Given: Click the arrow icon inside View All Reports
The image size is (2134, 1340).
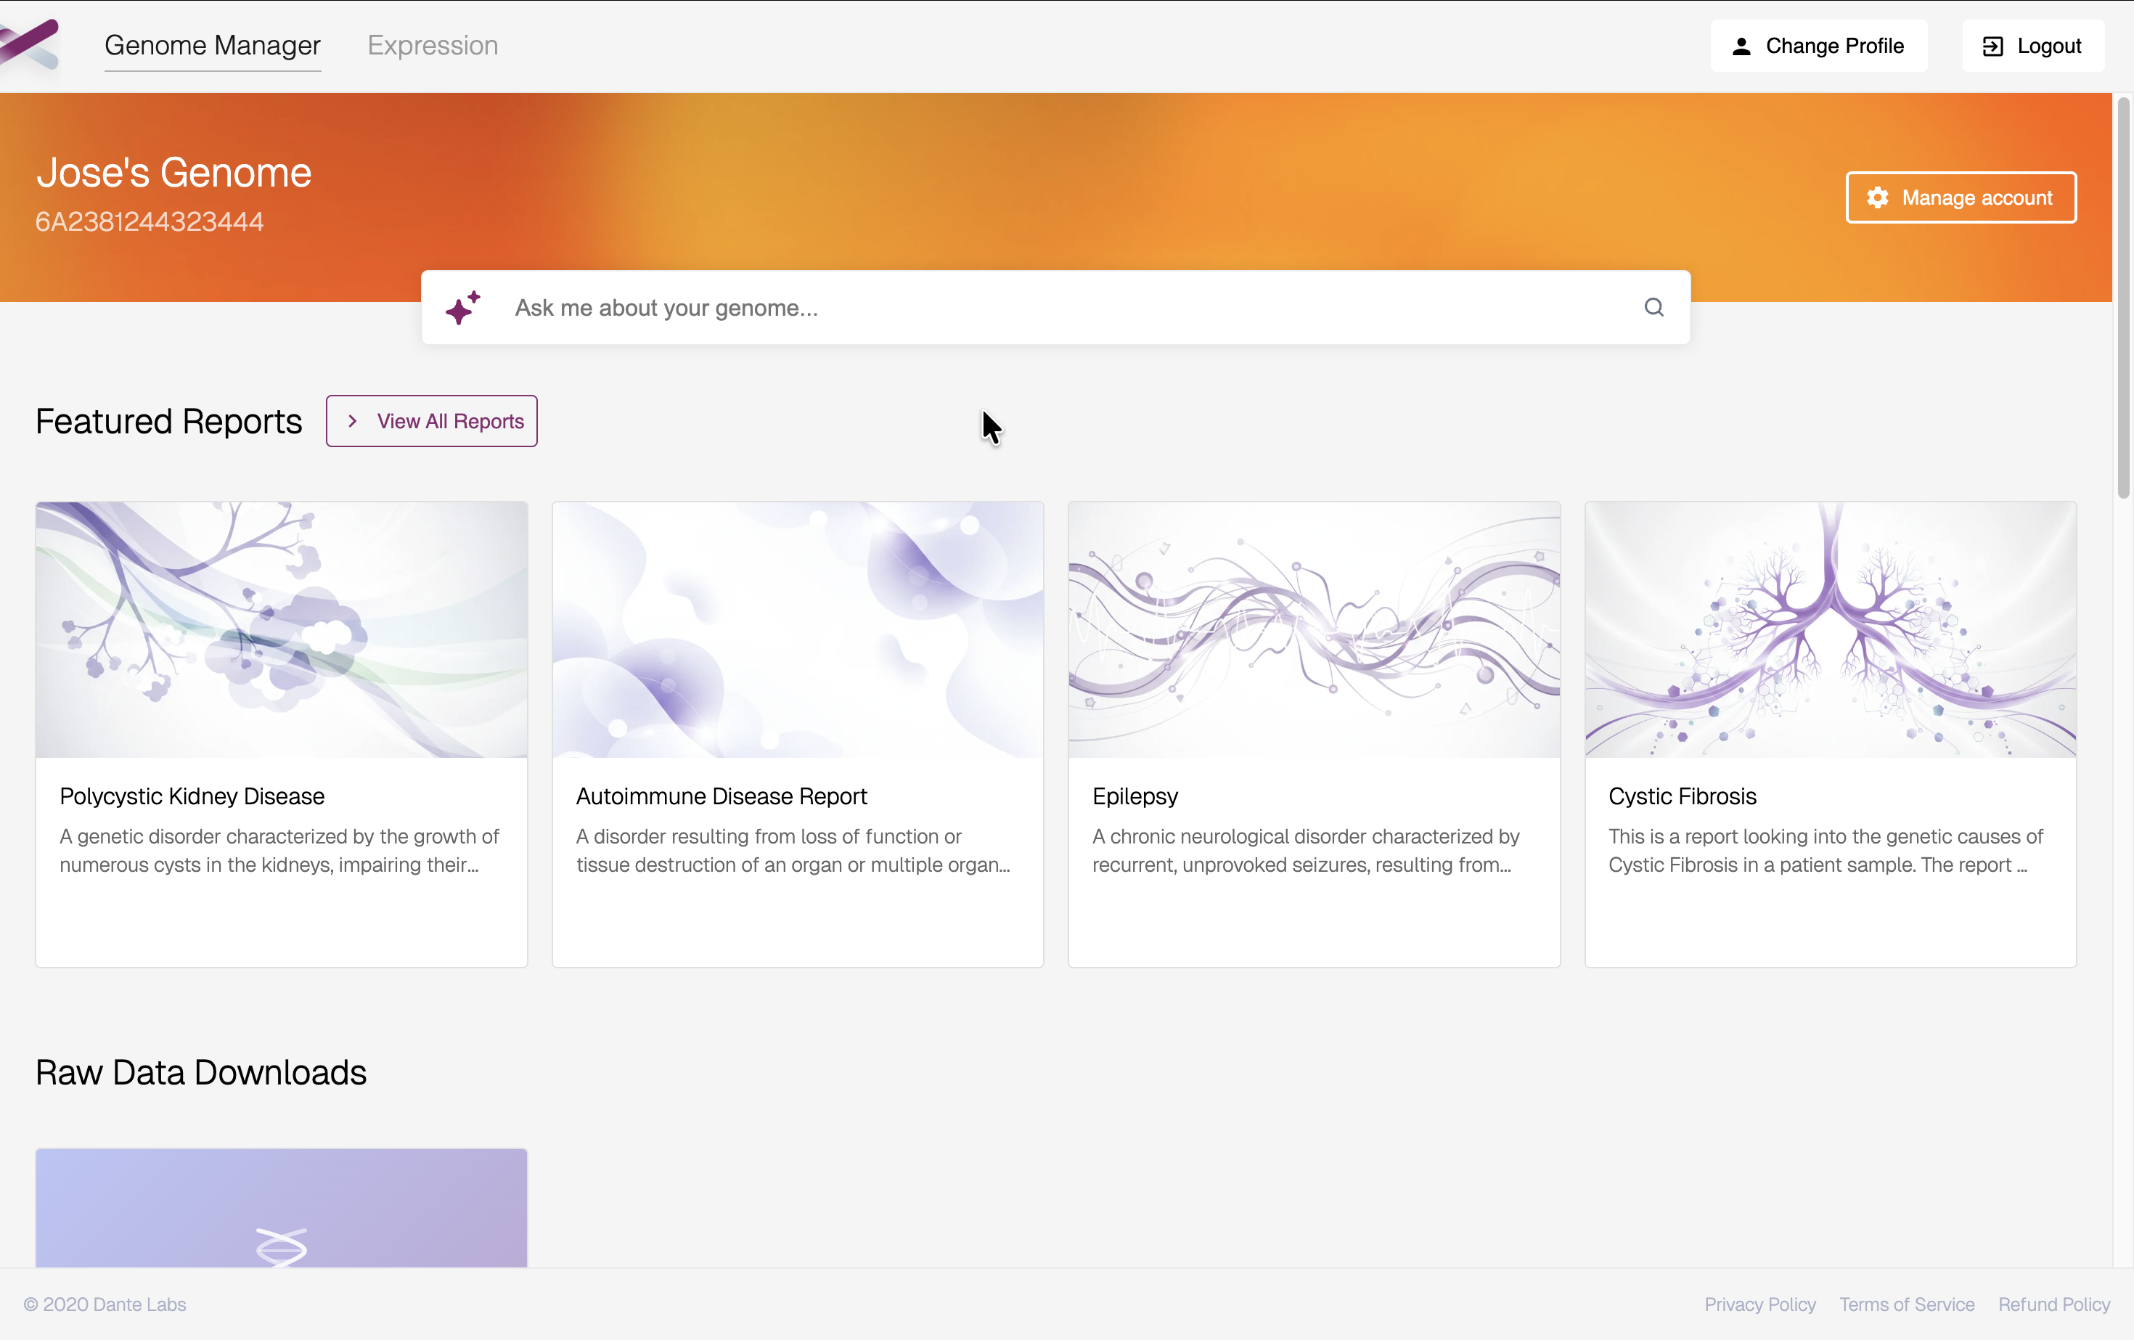Looking at the screenshot, I should (x=353, y=421).
